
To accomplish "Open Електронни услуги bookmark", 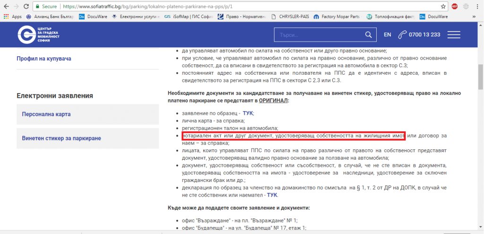I will click(x=136, y=17).
